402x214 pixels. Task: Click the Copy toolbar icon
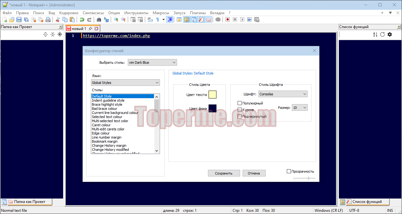pos(65,20)
